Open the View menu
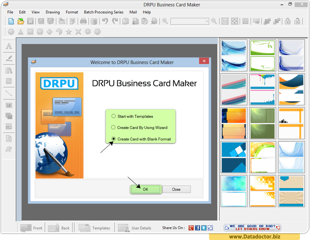The height and width of the screenshot is (240, 310). click(35, 12)
